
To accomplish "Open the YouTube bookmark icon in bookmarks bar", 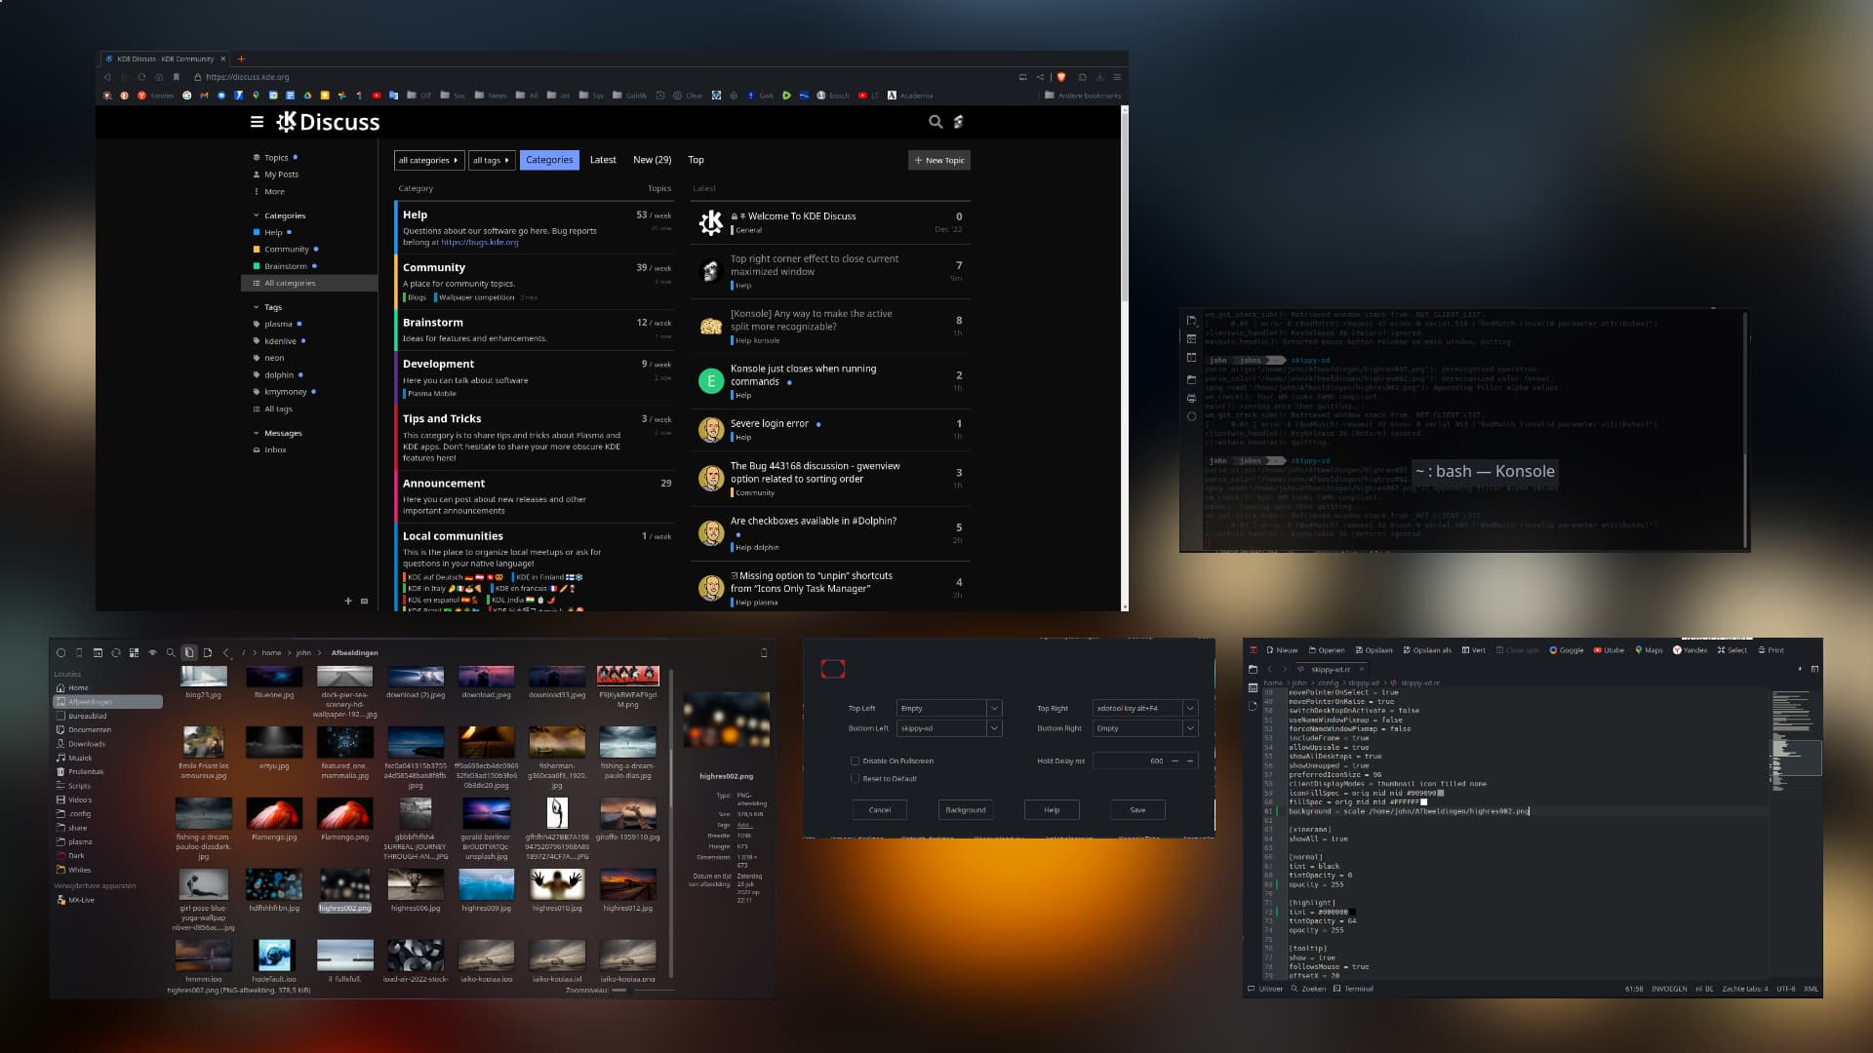I will tap(377, 96).
